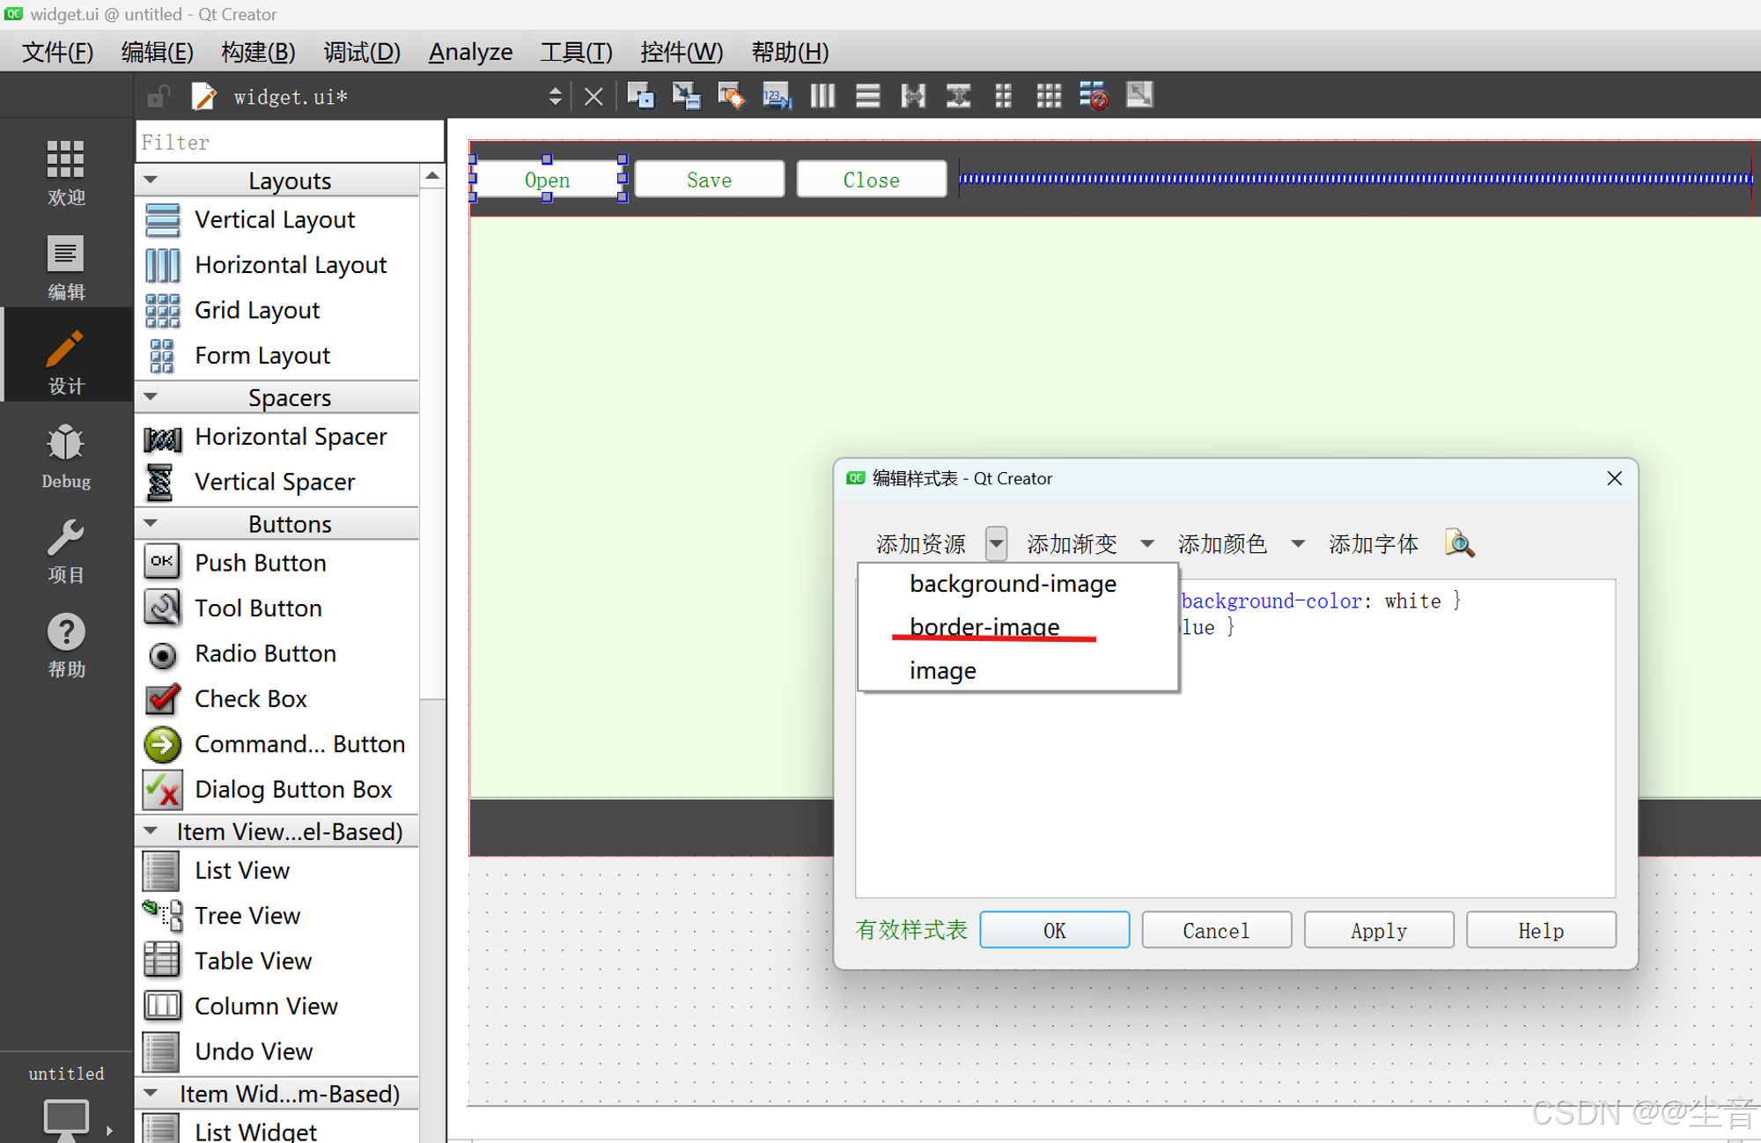Select Edit Tab Order icon

click(x=777, y=95)
